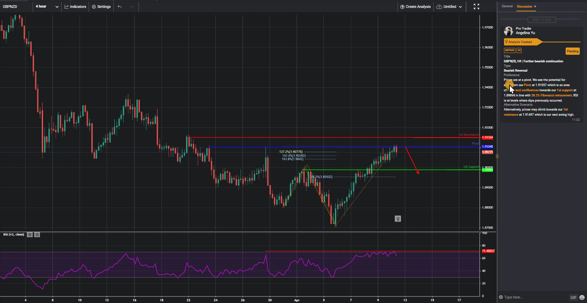
Task: Click the 'Pivot' highlighted link
Action: point(527,85)
